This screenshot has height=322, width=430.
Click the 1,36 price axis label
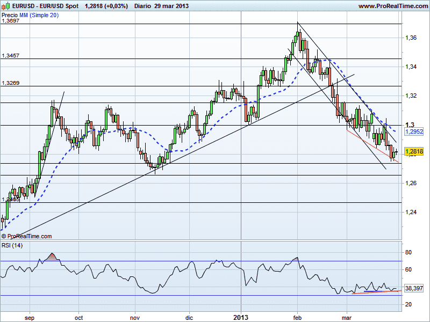[411, 38]
